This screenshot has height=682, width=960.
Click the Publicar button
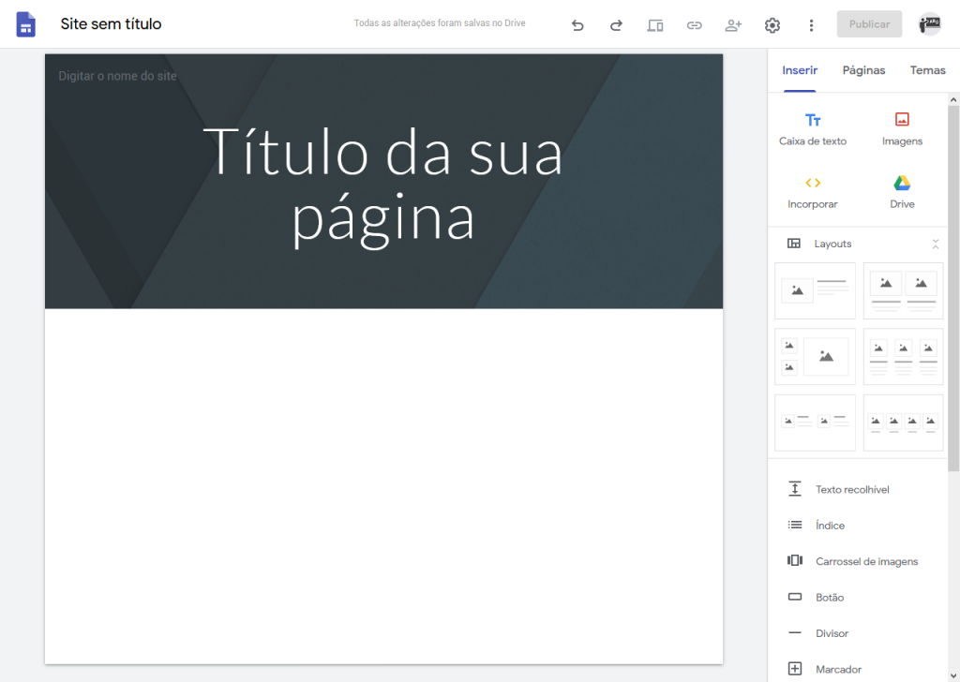click(869, 24)
